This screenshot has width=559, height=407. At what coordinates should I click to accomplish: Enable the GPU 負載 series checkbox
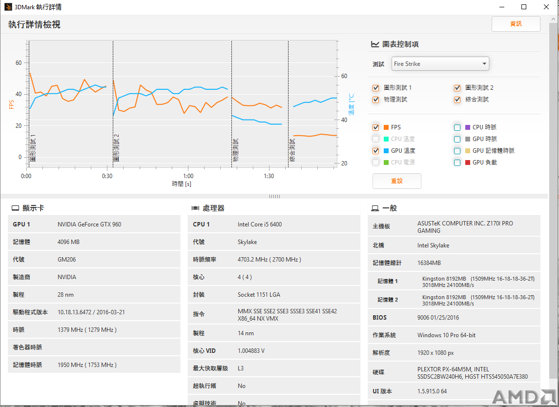pyautogui.click(x=457, y=163)
